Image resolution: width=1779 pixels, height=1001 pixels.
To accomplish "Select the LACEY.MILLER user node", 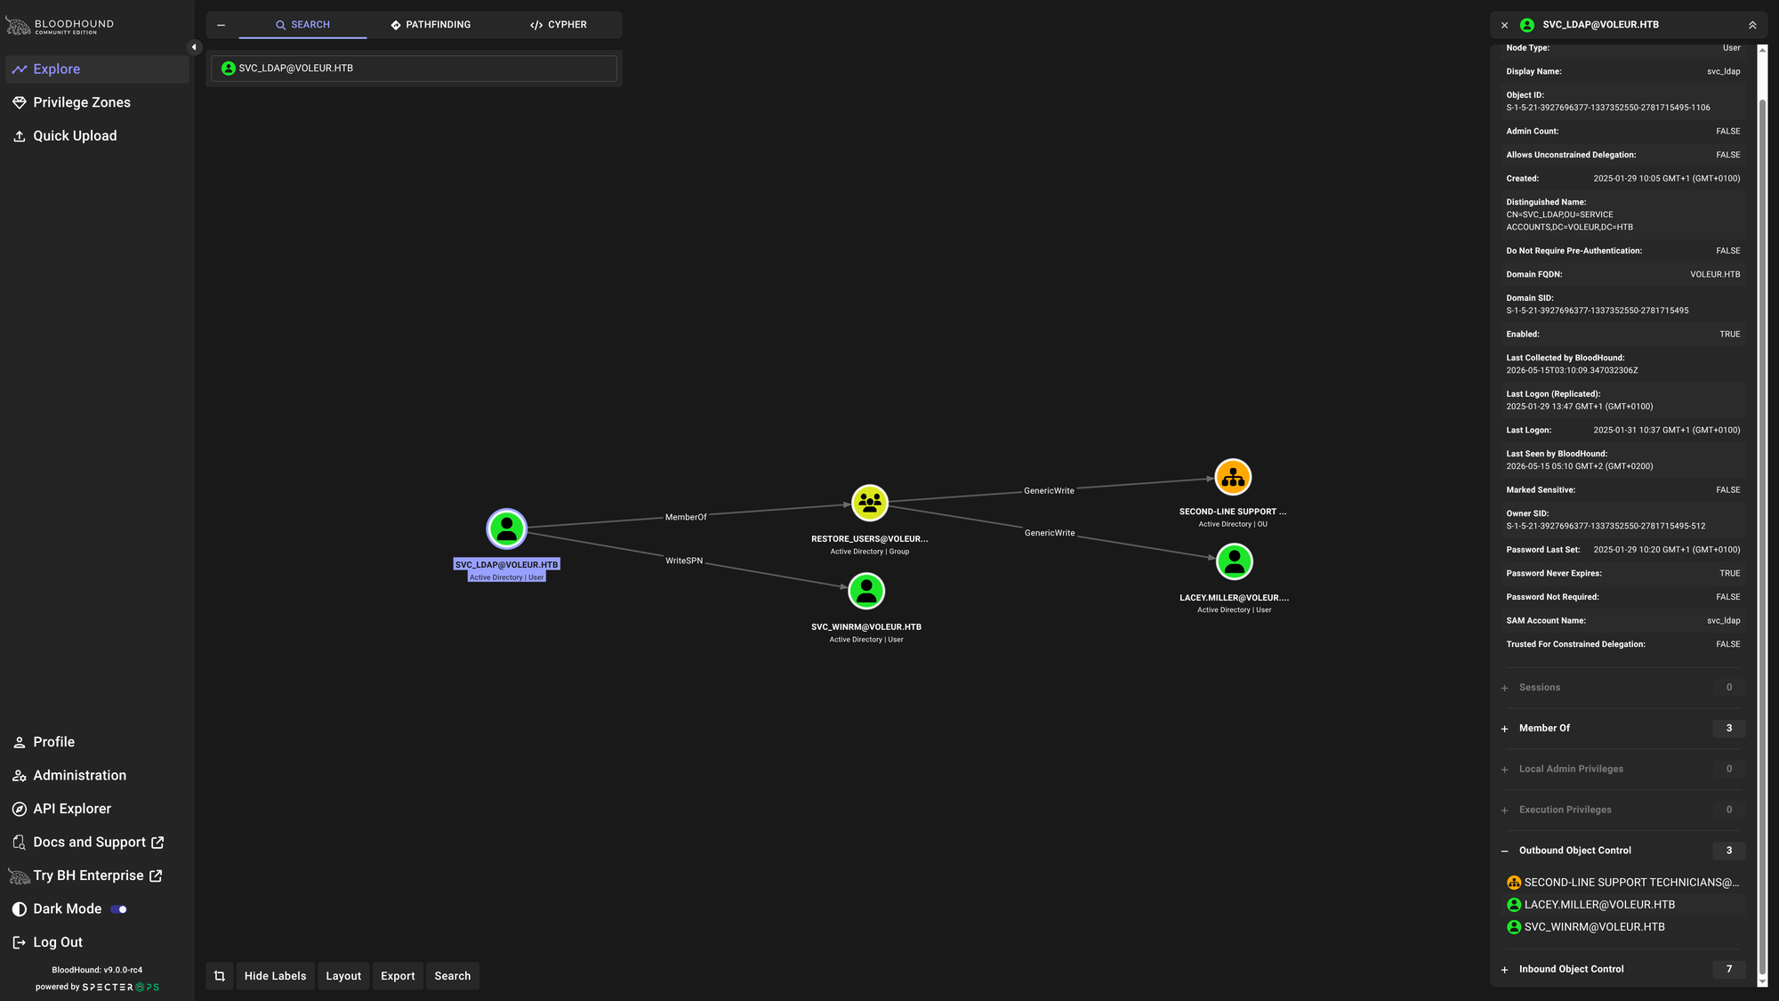I will [x=1234, y=561].
